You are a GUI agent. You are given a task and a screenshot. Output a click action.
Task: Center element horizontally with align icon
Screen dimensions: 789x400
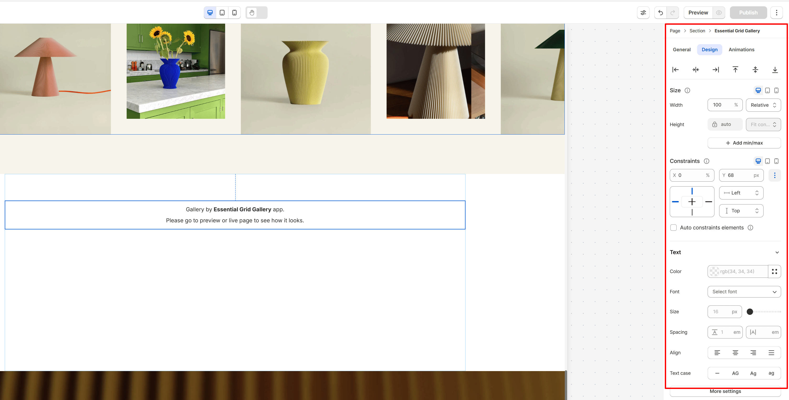coord(696,70)
